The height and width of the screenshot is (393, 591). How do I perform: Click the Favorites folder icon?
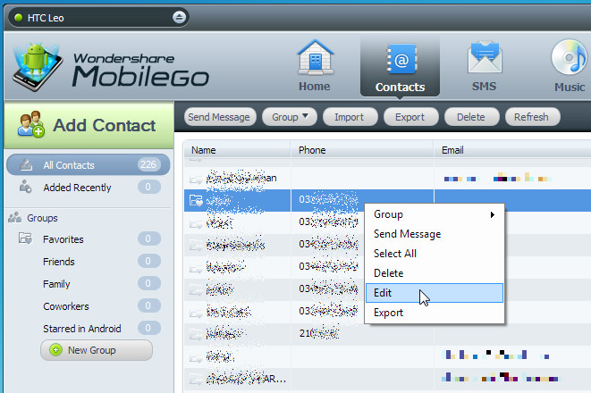(x=26, y=238)
